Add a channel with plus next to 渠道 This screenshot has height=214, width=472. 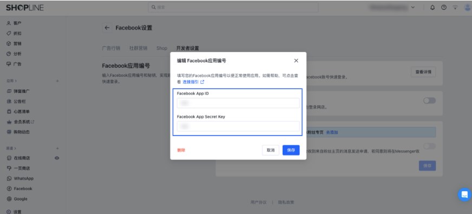(x=57, y=149)
